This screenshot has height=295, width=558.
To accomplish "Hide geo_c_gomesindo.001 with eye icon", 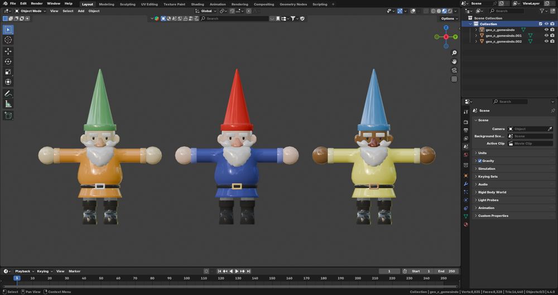I will click(546, 36).
